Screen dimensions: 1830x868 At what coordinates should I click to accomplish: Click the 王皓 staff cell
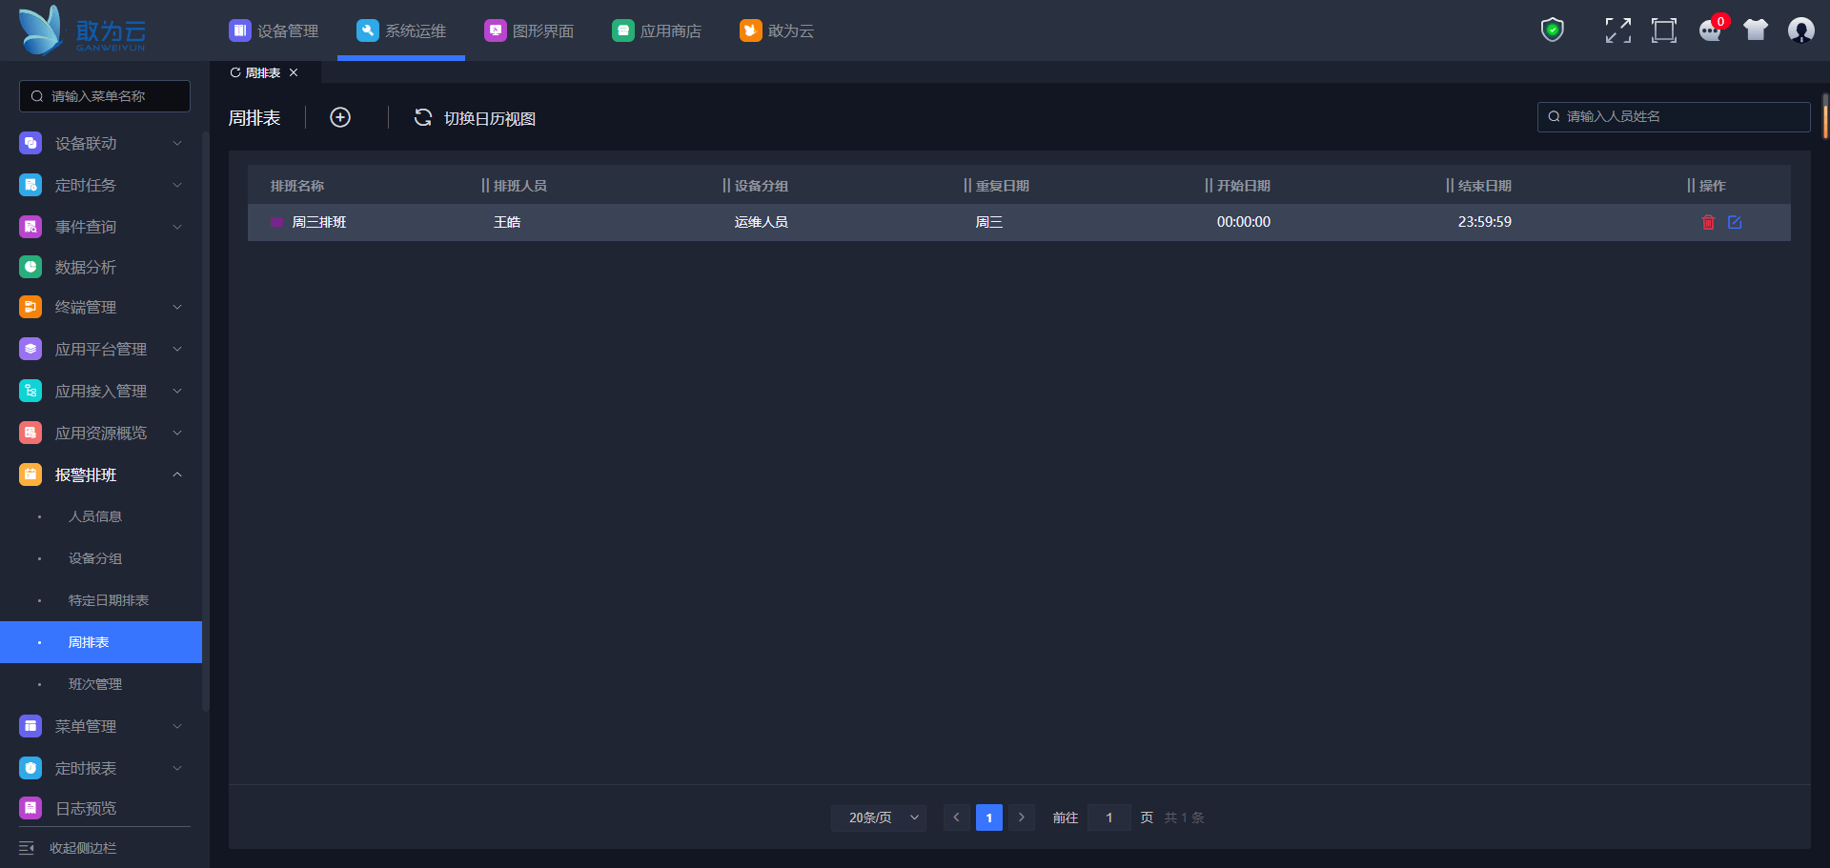coord(507,222)
